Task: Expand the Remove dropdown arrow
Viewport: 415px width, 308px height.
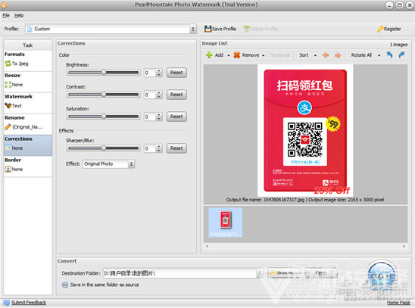Action: point(263,55)
